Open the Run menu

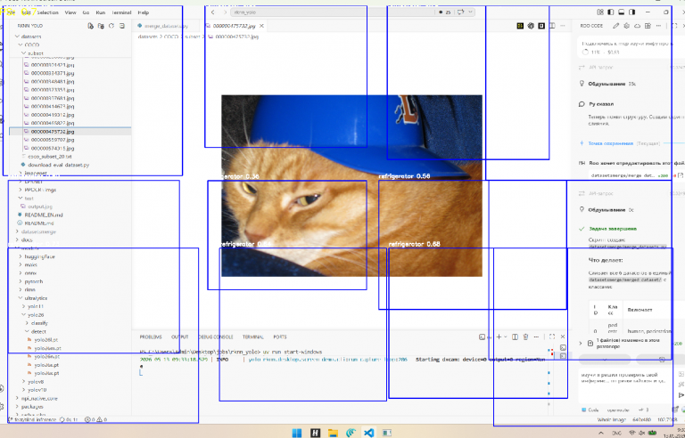(101, 12)
